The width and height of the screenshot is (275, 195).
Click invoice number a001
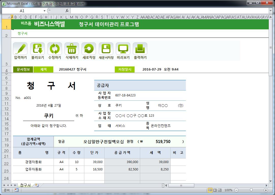tap(27, 98)
